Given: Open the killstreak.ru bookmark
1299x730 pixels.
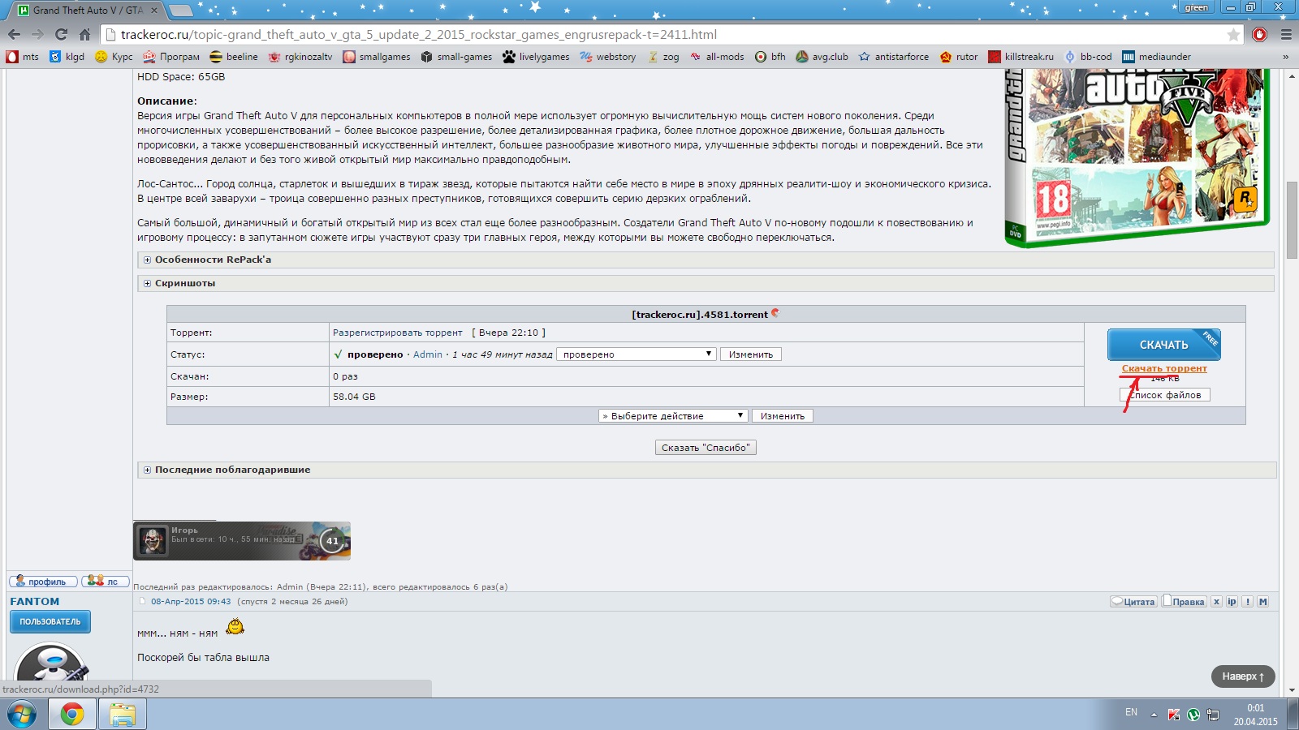Looking at the screenshot, I should 1021,57.
